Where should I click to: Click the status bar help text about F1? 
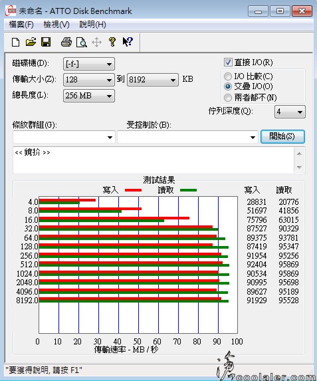pos(43,370)
